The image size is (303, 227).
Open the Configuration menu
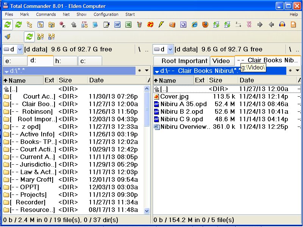click(x=106, y=14)
